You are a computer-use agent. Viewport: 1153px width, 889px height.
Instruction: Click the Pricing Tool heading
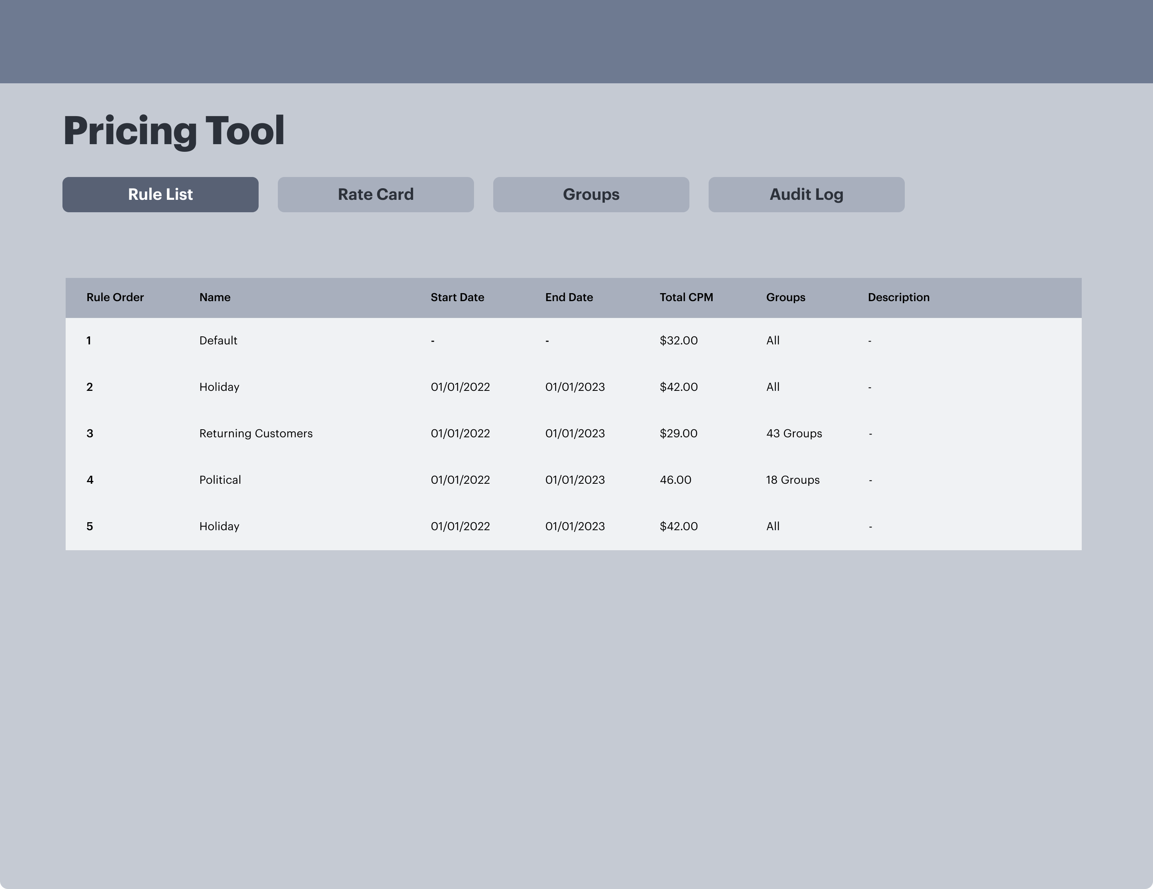tap(174, 129)
